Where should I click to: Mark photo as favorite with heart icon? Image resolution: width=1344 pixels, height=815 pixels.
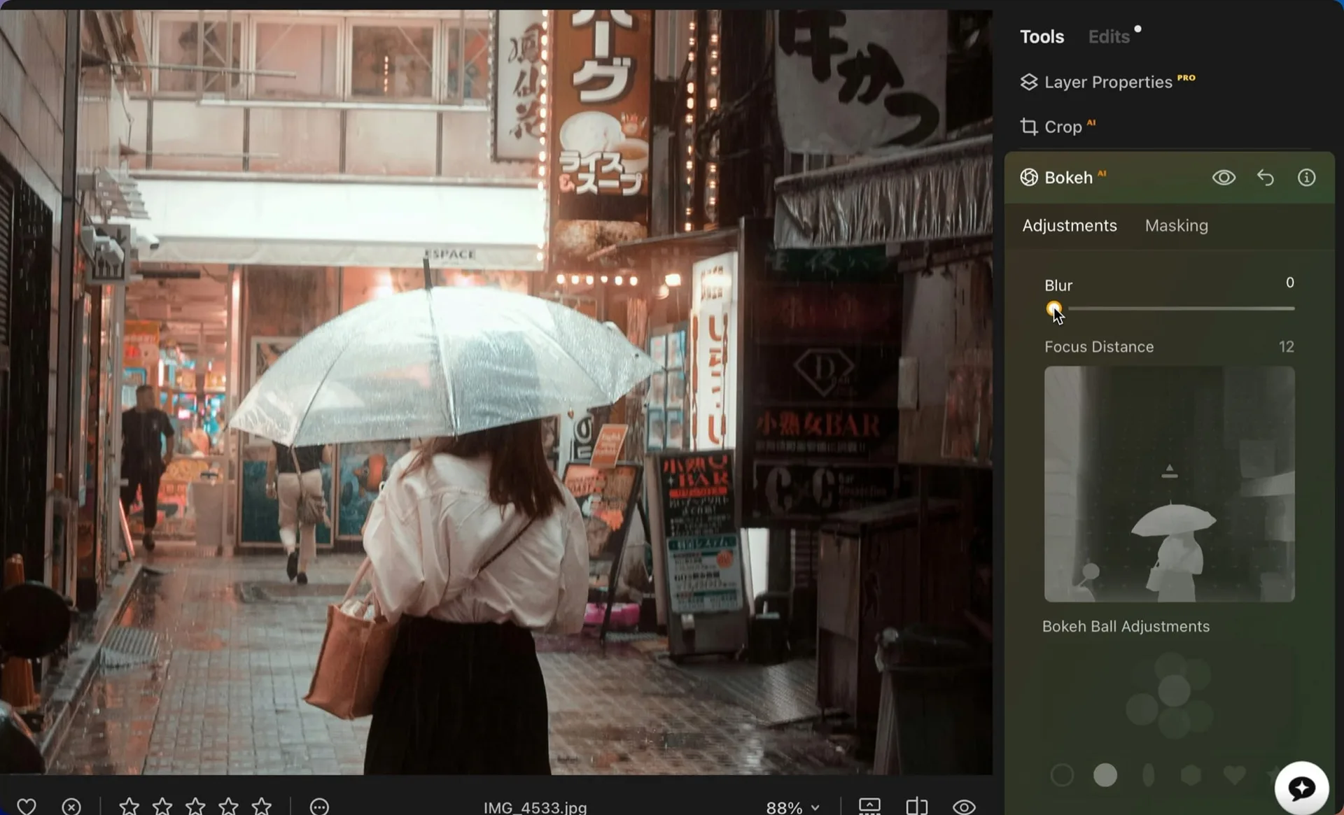[x=27, y=807]
